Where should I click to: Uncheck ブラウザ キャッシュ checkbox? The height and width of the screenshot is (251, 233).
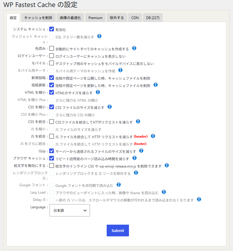pos(52,158)
